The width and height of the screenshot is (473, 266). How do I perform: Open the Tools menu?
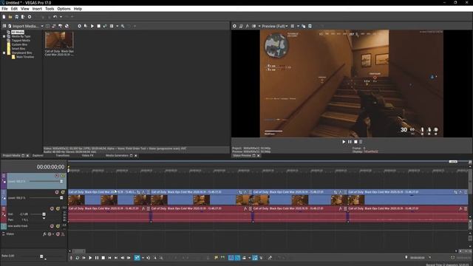click(x=50, y=9)
